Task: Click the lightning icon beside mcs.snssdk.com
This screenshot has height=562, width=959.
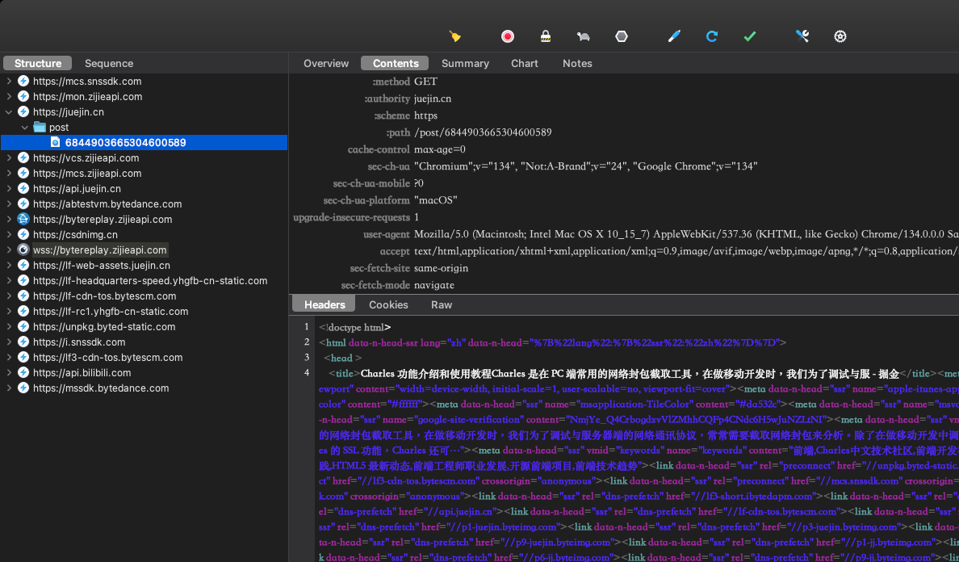Action: [x=23, y=81]
